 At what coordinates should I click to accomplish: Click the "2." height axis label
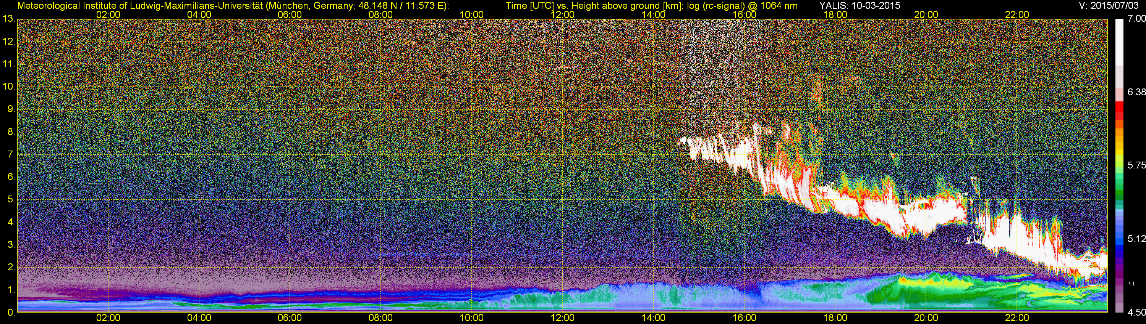[11, 267]
